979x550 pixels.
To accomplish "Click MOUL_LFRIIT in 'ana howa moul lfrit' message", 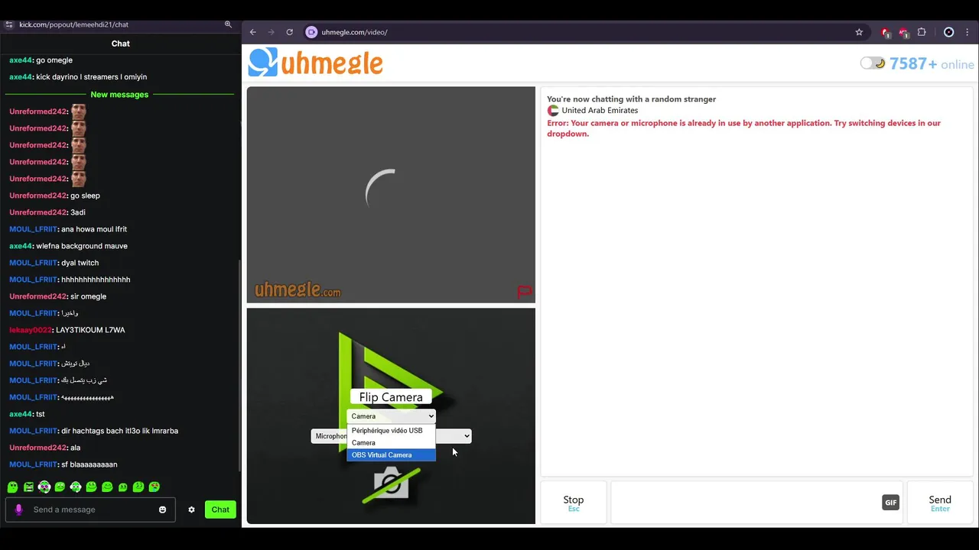I will point(33,229).
